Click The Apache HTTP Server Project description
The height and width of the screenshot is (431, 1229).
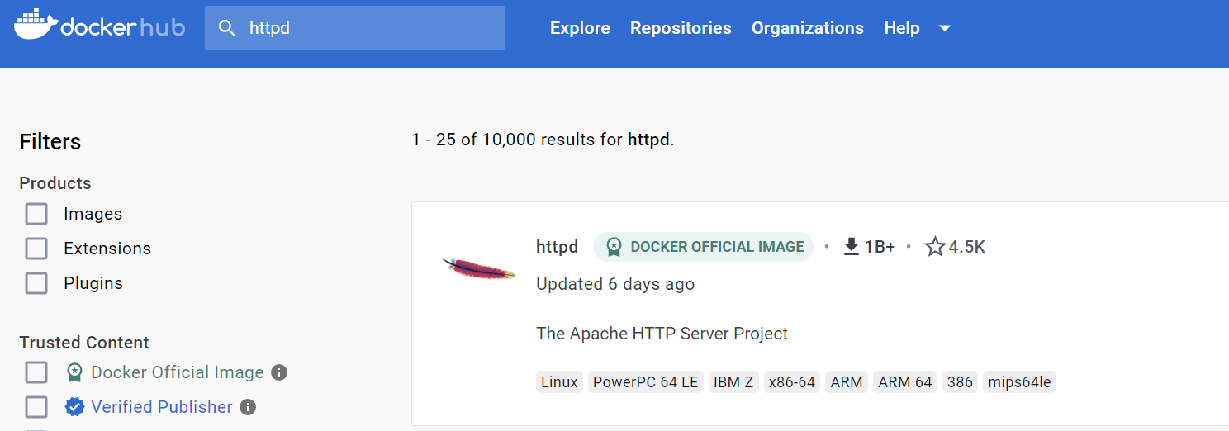tap(662, 334)
